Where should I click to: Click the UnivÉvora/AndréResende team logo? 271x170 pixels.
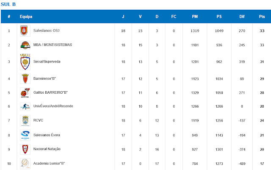click(25, 106)
